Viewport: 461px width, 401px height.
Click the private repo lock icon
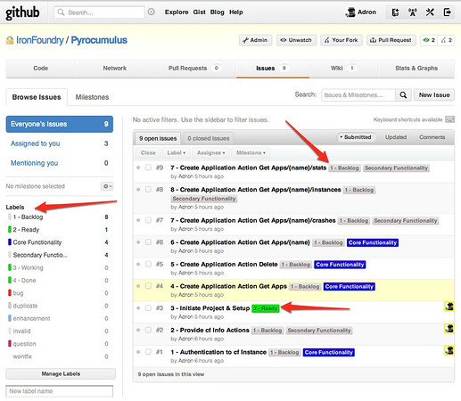[x=10, y=40]
